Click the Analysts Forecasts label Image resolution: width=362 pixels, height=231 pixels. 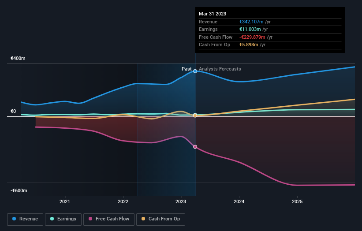[220, 69]
